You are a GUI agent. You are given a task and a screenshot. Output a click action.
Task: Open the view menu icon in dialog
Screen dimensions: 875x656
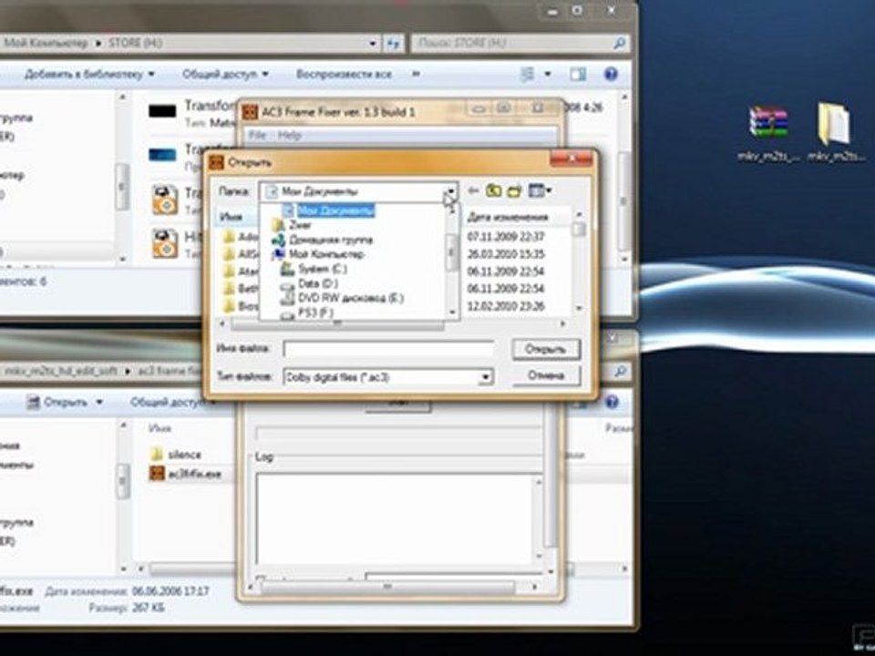[540, 191]
